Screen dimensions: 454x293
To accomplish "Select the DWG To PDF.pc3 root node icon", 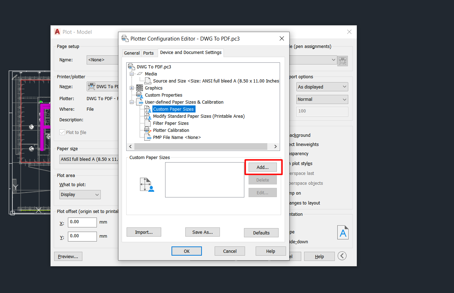I will click(x=132, y=67).
